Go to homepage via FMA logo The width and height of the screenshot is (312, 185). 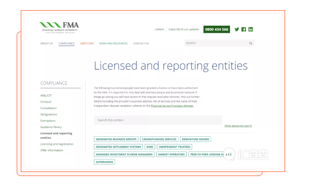pos(59,27)
